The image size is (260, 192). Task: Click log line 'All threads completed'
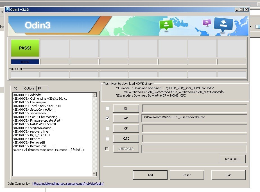pos(48,150)
